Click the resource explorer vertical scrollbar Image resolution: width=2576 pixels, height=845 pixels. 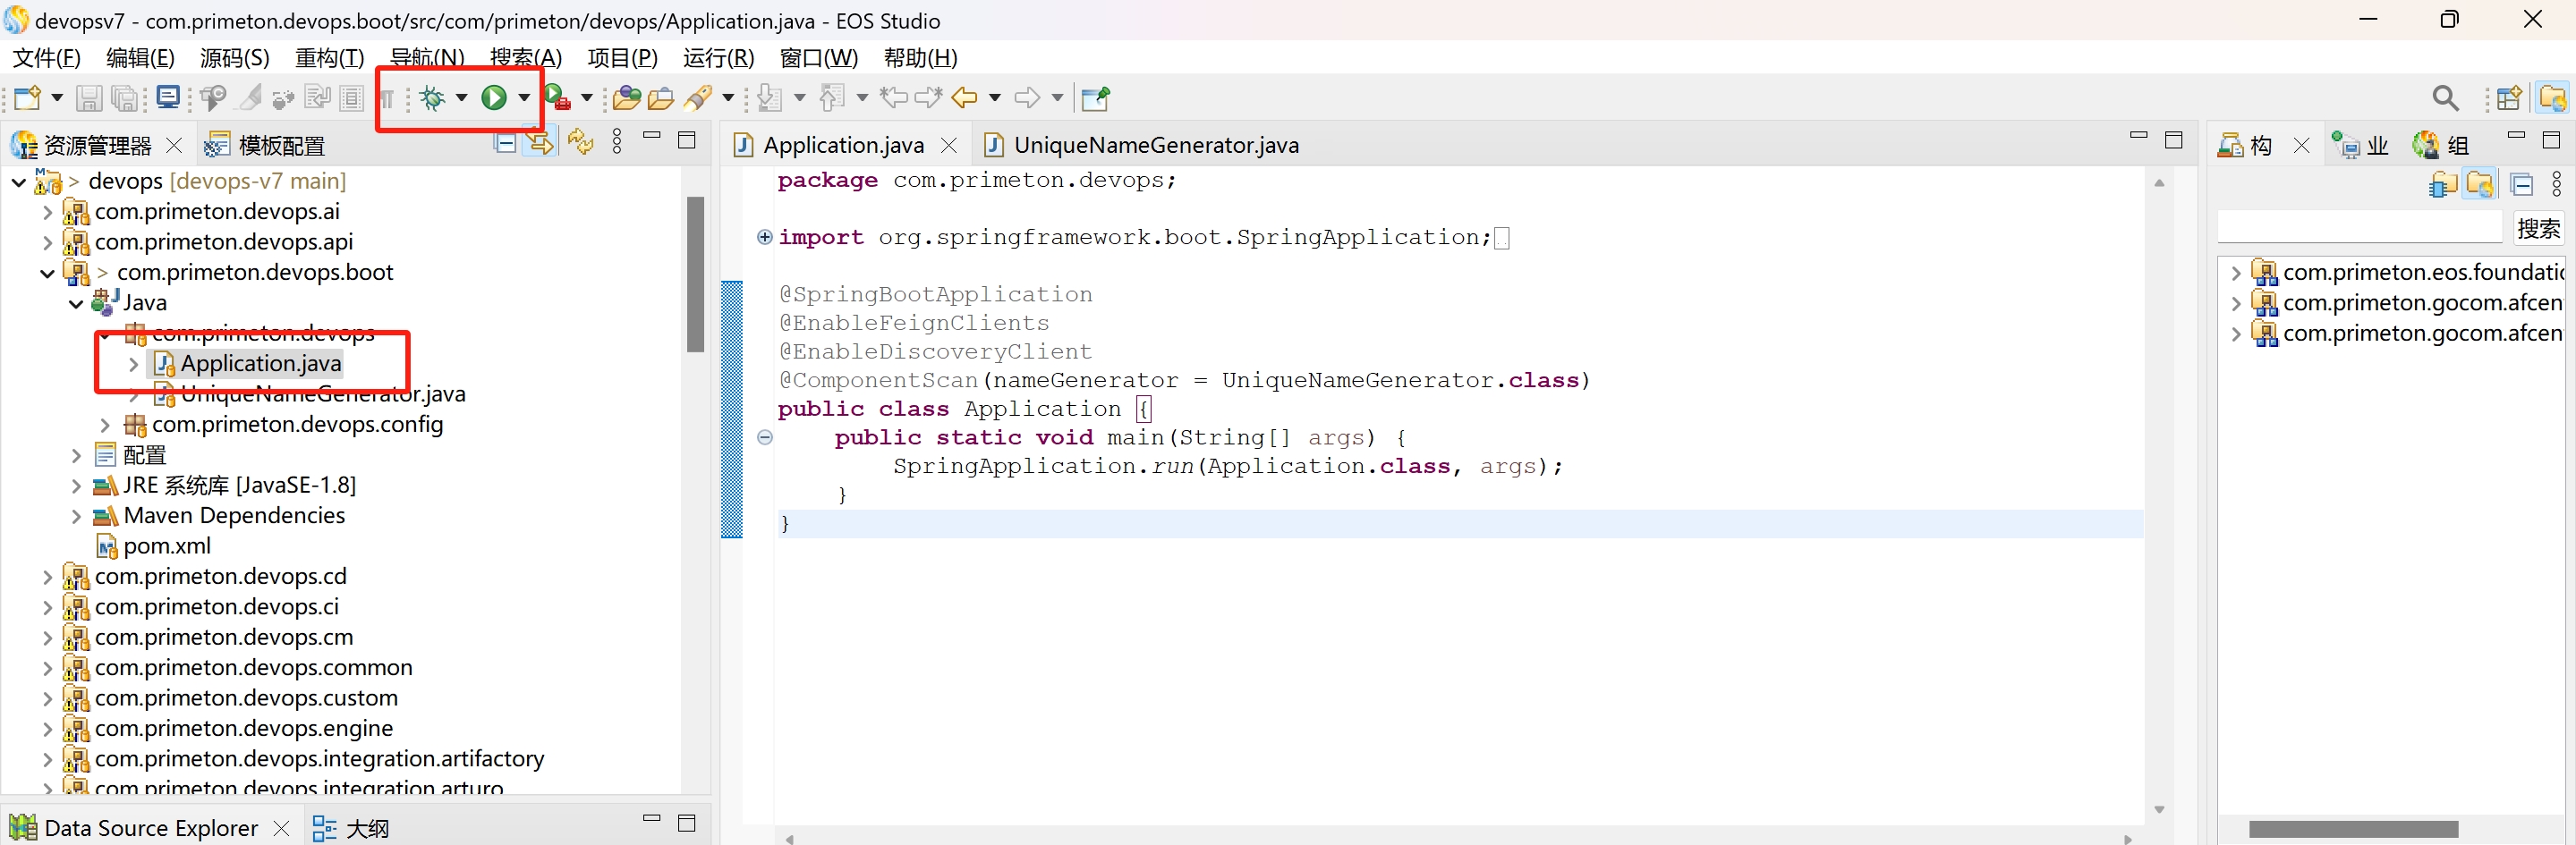point(695,275)
